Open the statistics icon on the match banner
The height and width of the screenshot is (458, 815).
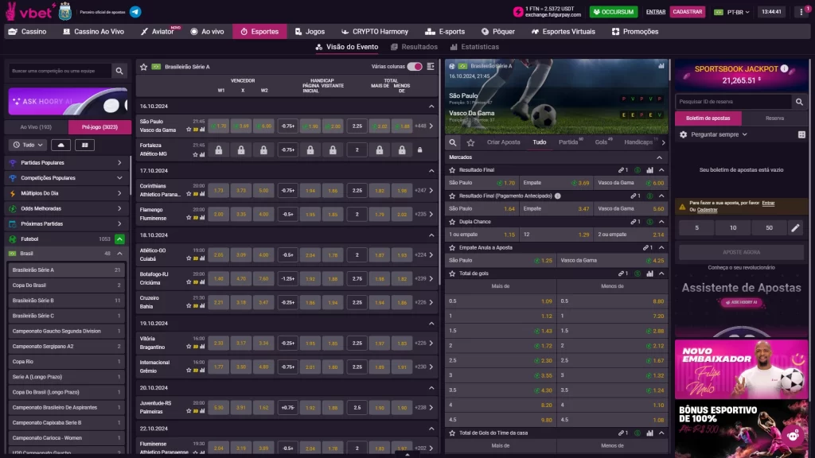click(x=661, y=66)
